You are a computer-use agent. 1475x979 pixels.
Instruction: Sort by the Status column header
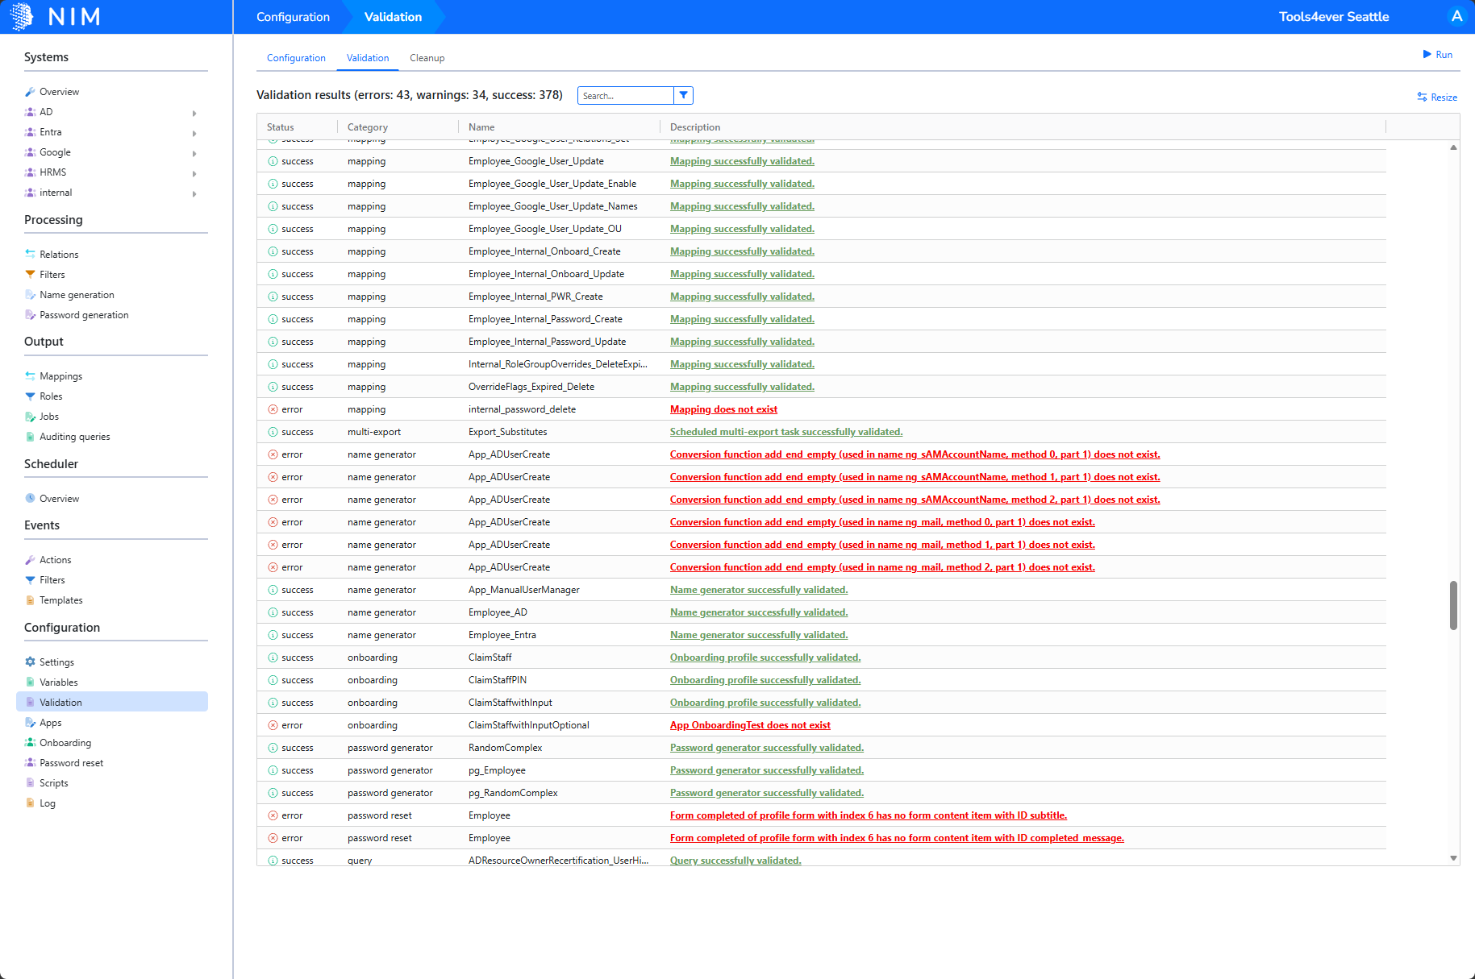(281, 127)
